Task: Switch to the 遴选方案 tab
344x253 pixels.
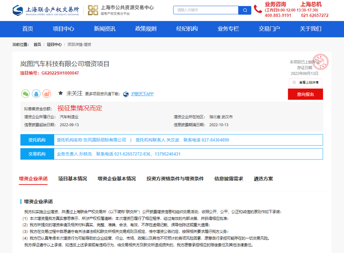Action: (264, 178)
